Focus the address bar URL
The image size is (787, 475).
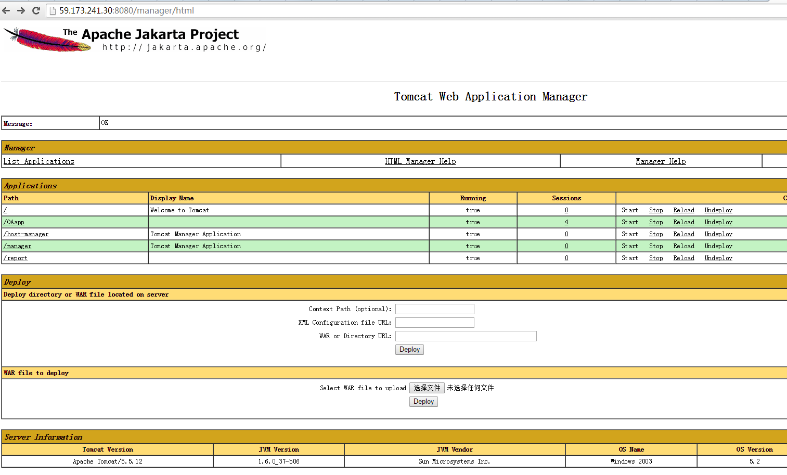pyautogui.click(x=126, y=10)
